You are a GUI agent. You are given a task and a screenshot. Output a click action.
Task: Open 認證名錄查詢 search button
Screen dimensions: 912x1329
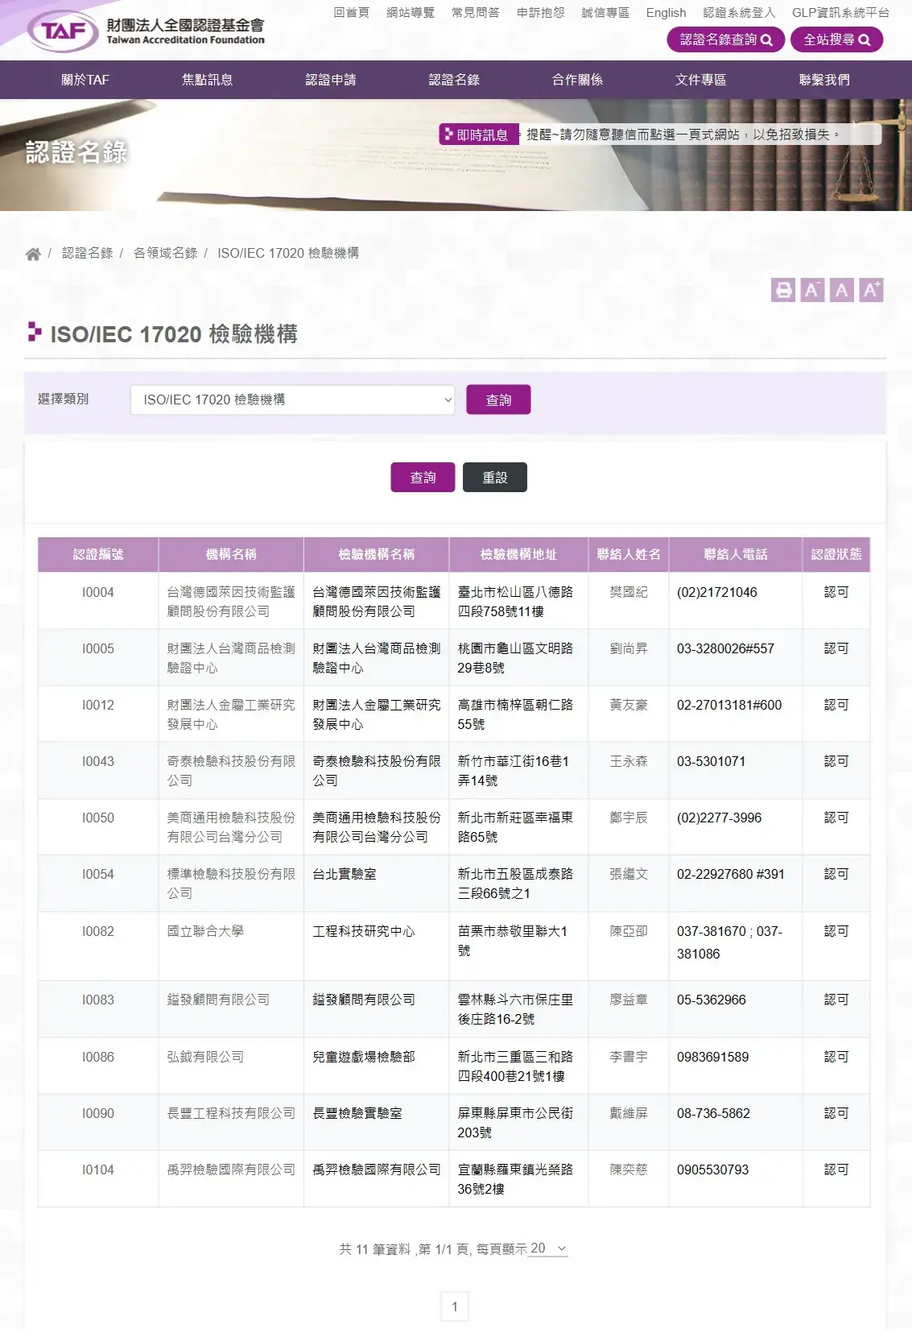click(x=725, y=39)
